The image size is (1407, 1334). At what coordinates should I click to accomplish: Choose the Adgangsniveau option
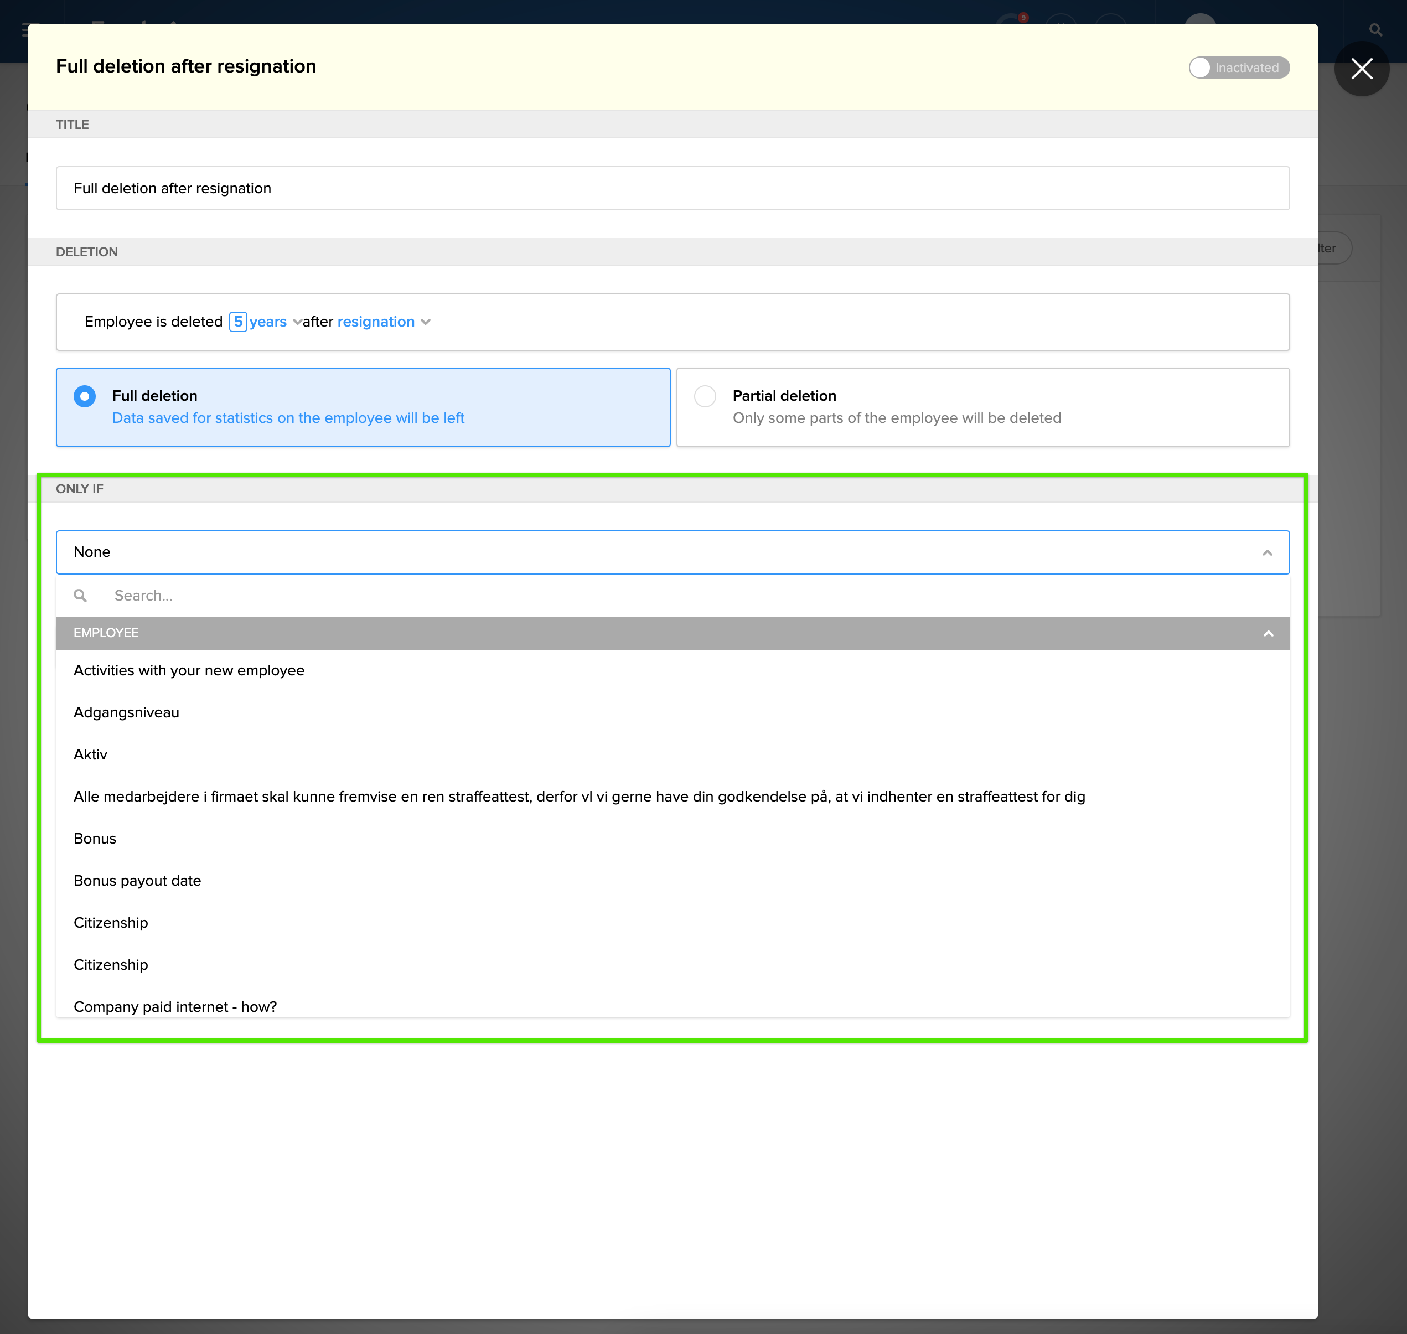(x=127, y=712)
